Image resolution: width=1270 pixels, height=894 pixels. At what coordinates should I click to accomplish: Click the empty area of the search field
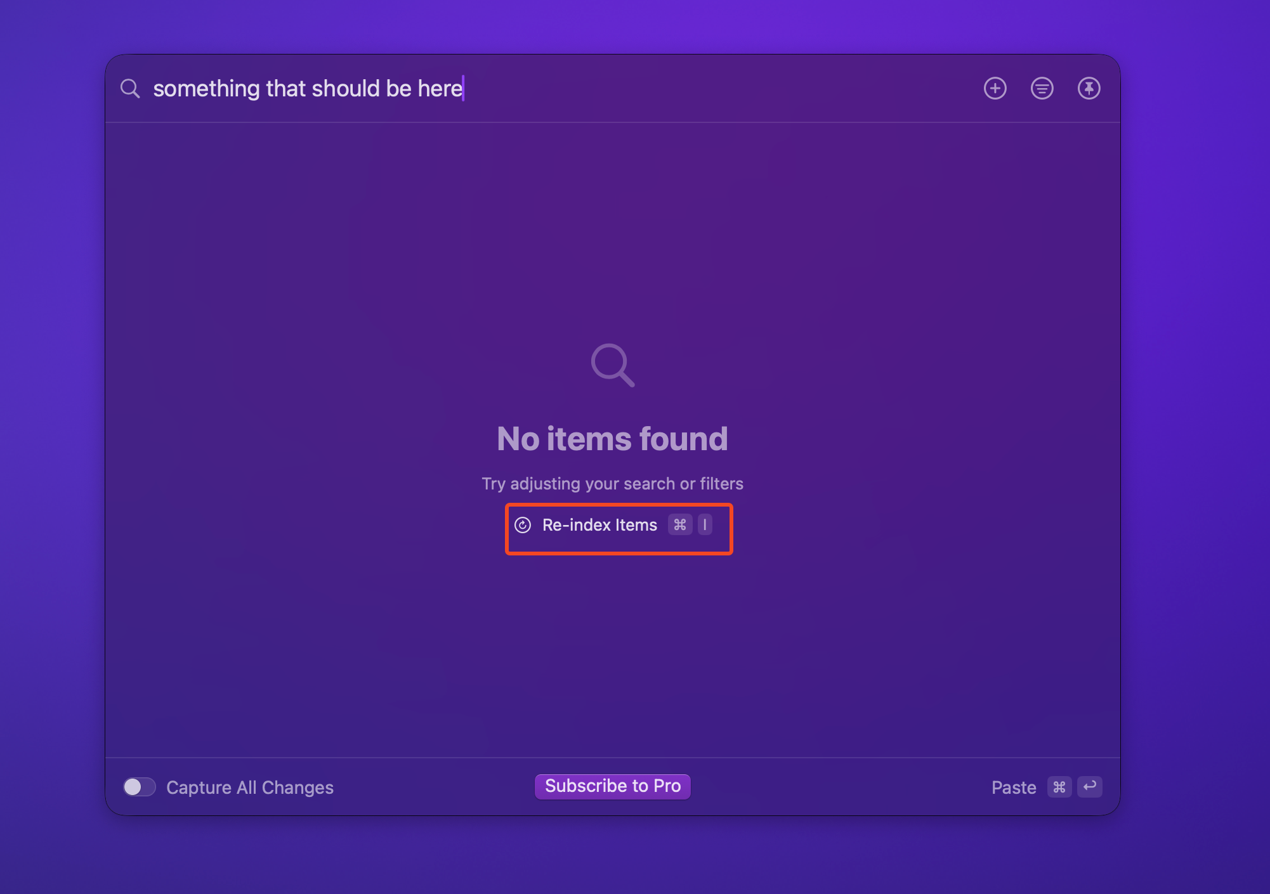pos(698,89)
